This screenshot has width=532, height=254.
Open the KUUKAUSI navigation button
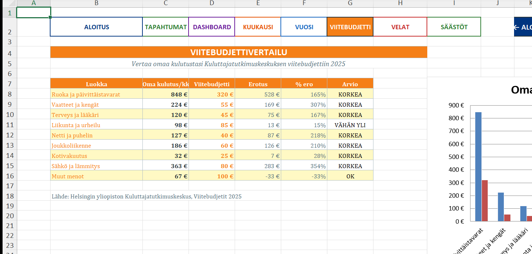click(x=258, y=27)
